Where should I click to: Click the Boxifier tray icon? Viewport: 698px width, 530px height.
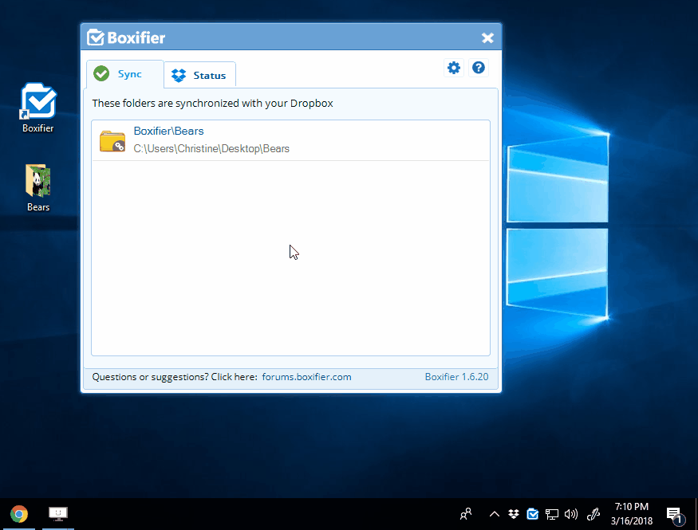click(532, 514)
